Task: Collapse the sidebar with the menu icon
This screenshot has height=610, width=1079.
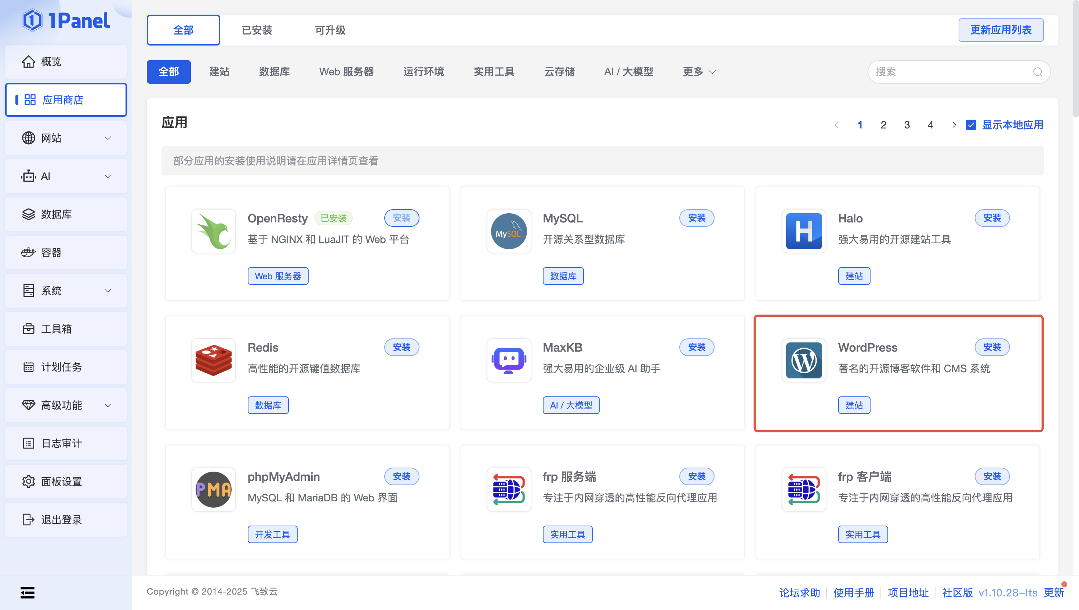Action: [28, 592]
